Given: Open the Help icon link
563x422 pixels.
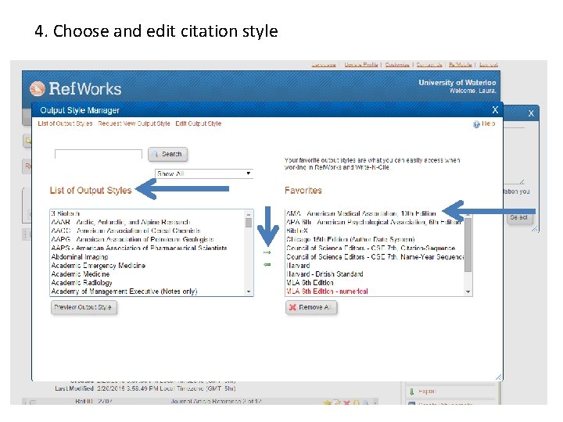Looking at the screenshot, I should tap(476, 124).
